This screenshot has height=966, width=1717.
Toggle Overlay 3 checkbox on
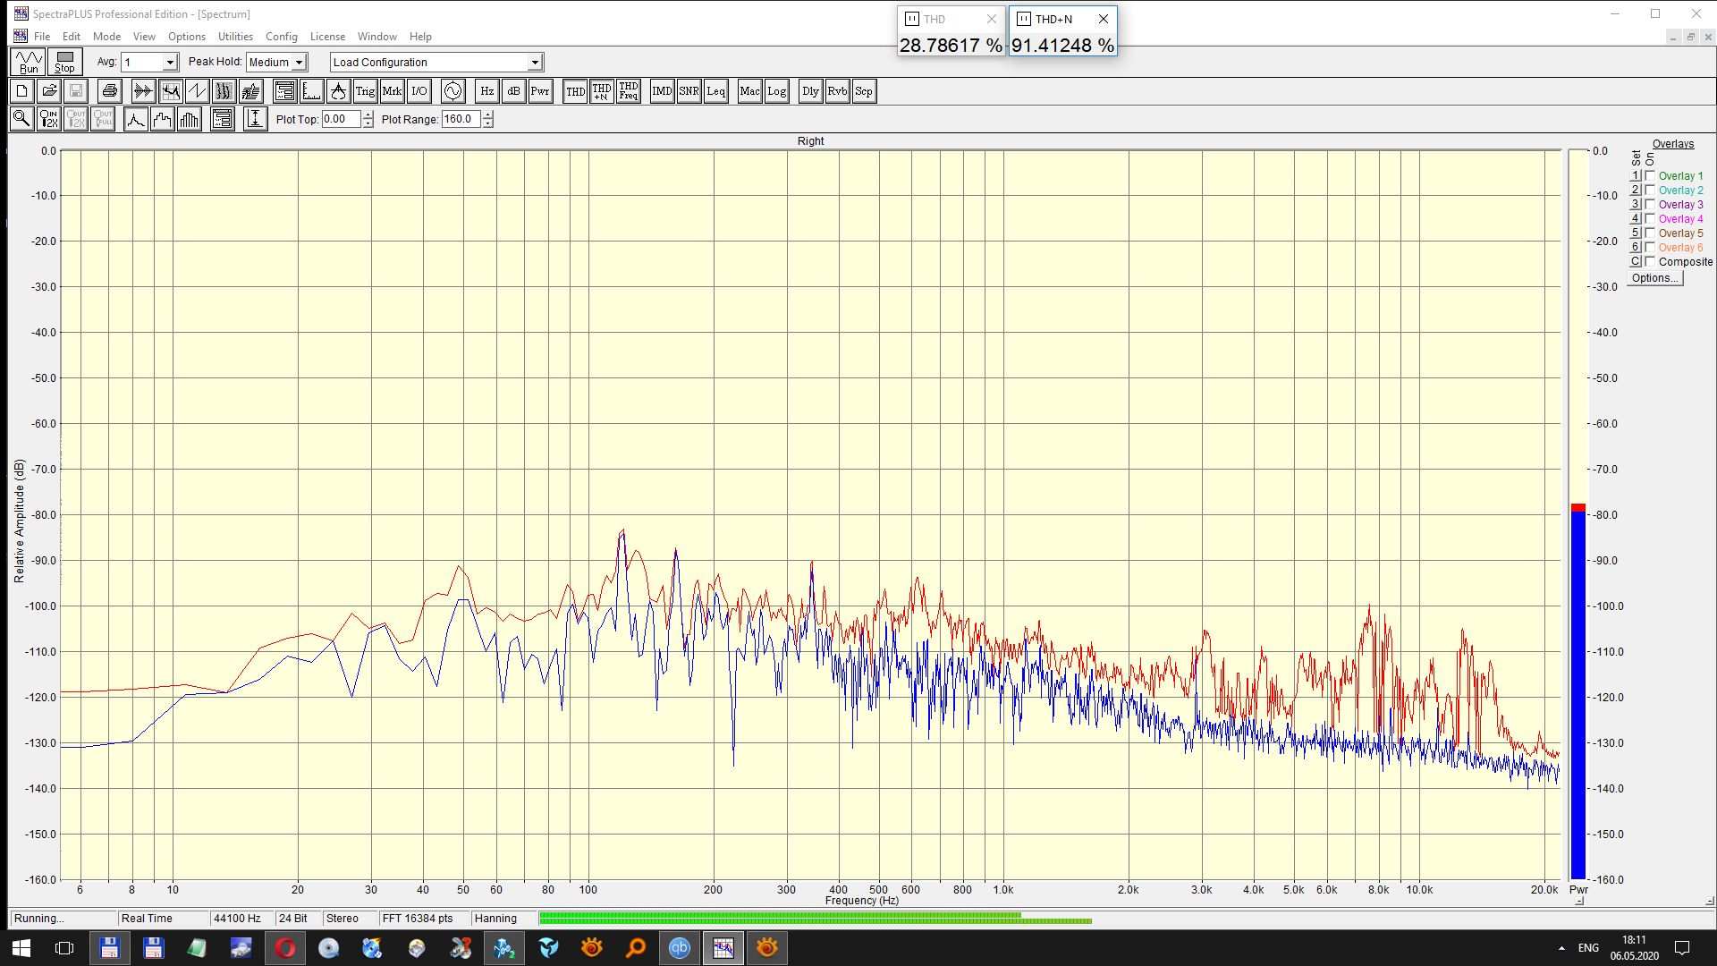pyautogui.click(x=1651, y=205)
